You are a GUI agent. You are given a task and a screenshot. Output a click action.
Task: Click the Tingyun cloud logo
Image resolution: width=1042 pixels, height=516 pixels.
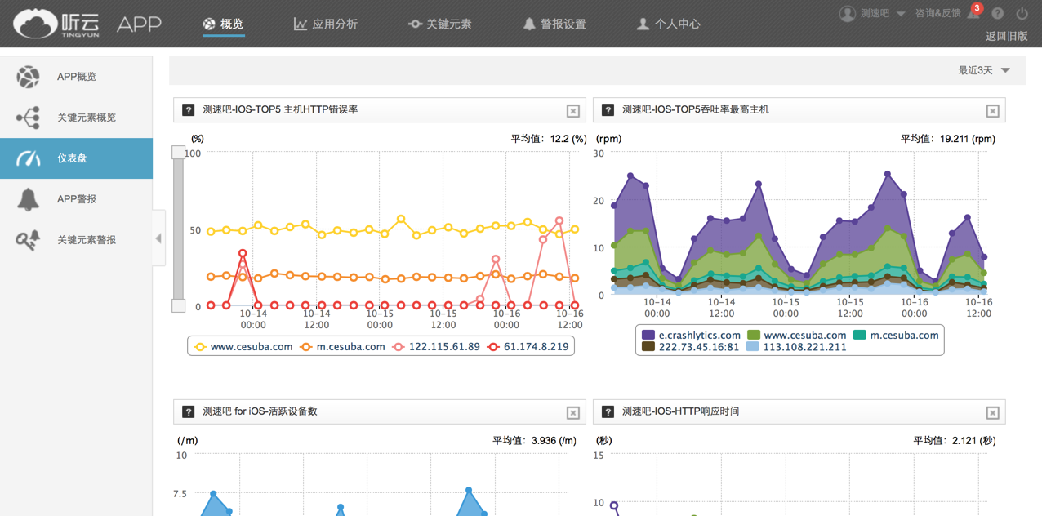[57, 24]
